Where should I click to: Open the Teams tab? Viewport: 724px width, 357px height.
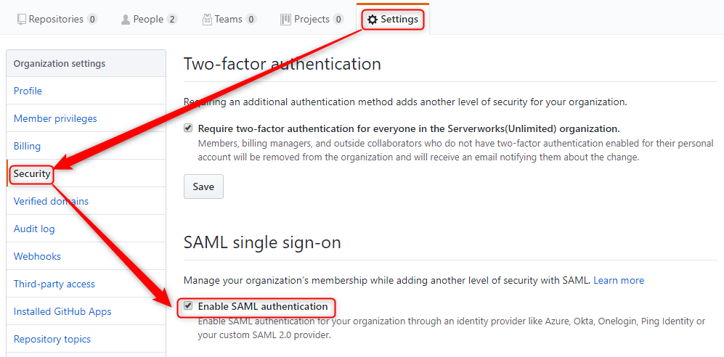pyautogui.click(x=229, y=20)
